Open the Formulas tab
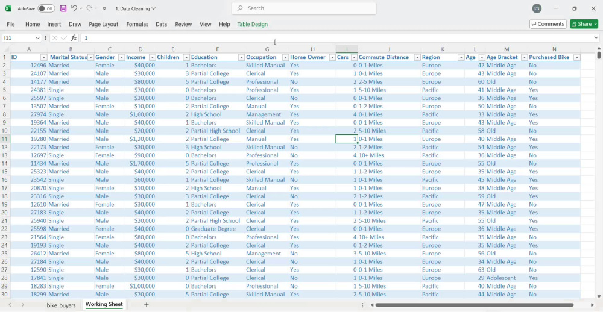603x312 pixels. 137,24
